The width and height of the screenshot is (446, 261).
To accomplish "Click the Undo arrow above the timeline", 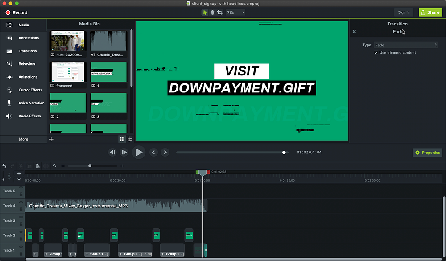I will pos(4,166).
